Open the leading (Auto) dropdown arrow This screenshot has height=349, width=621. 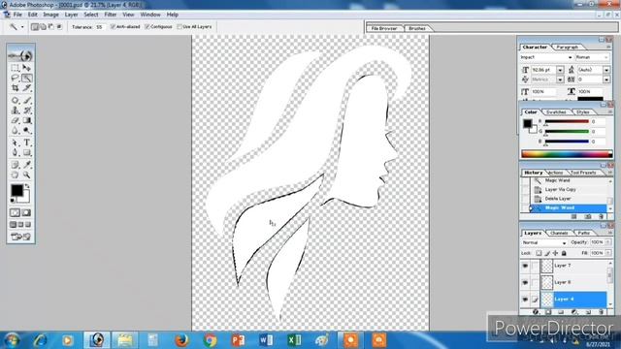tap(606, 70)
